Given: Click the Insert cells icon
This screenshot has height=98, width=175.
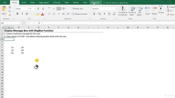Looking at the screenshot, I should pyautogui.click(x=147, y=8).
